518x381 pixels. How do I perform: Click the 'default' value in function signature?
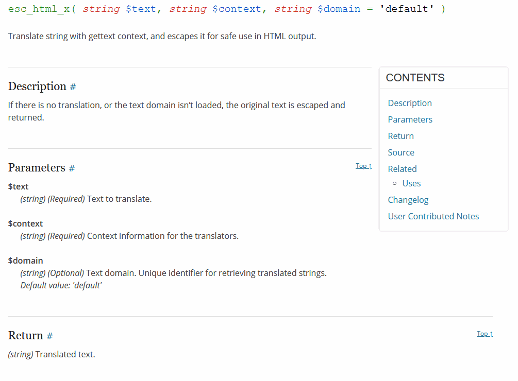[406, 9]
